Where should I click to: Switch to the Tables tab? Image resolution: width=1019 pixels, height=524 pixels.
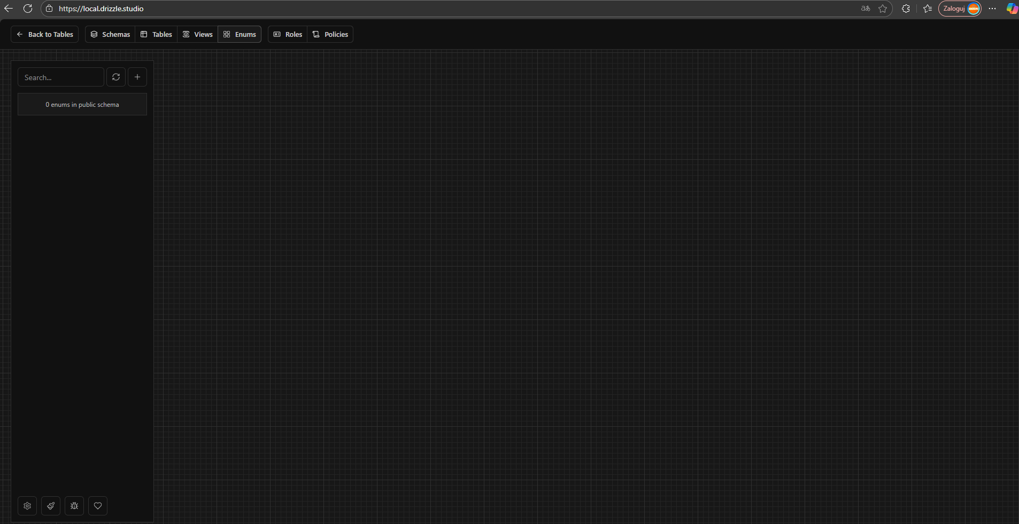point(156,34)
